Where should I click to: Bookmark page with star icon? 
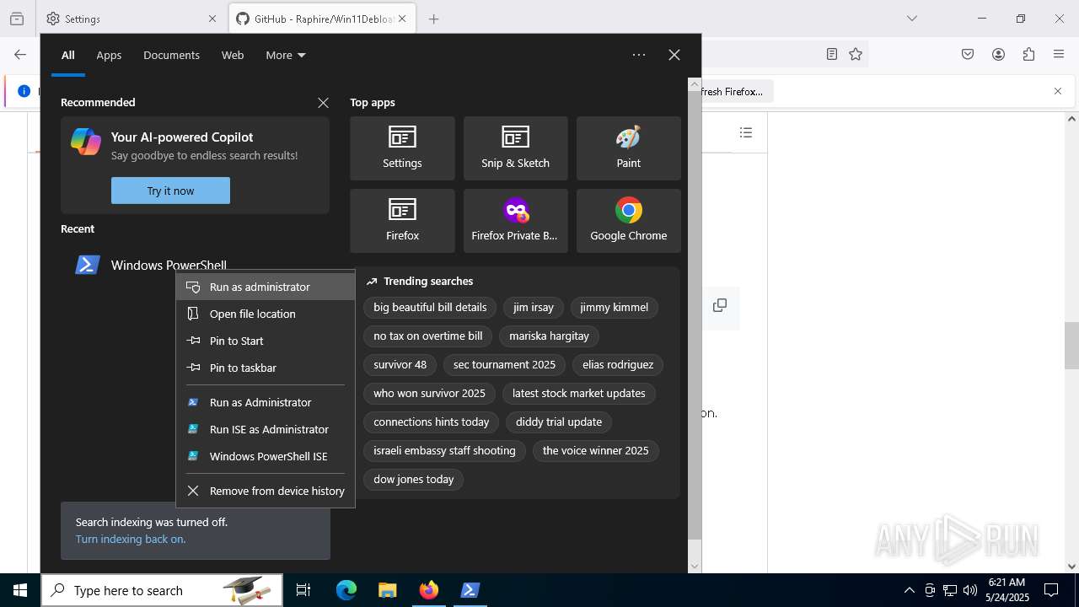[856, 54]
